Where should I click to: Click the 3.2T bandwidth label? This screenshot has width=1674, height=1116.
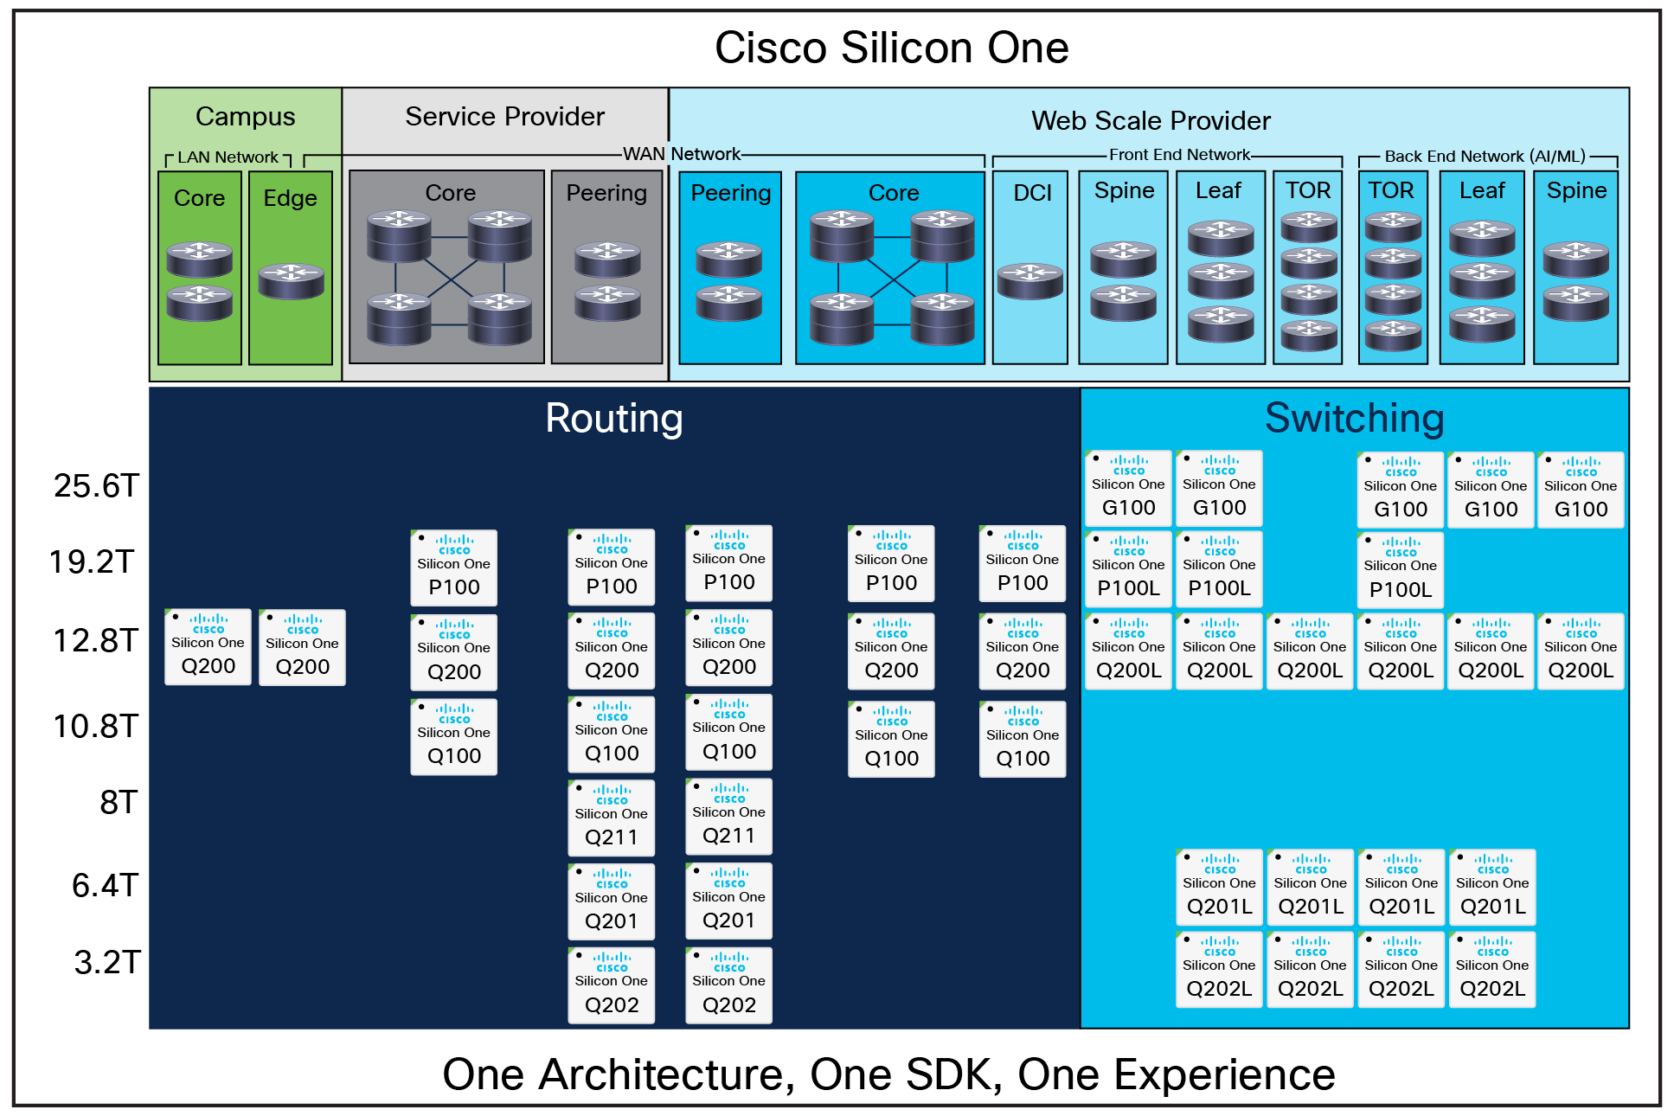tap(107, 963)
